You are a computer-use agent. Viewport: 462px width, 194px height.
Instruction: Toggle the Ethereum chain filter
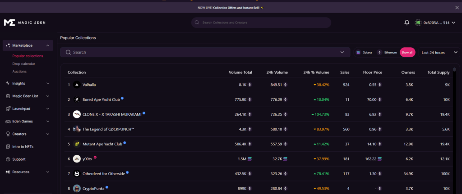point(387,53)
